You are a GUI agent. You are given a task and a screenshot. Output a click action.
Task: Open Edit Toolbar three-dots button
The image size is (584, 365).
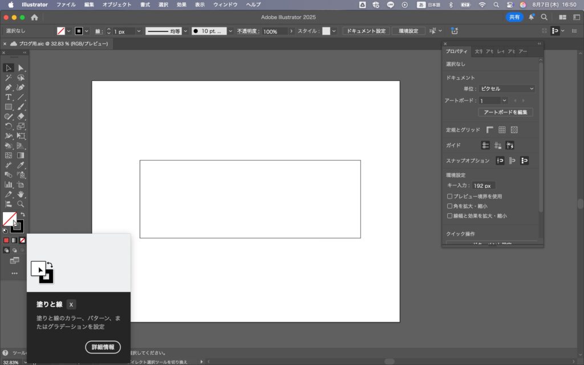pos(14,273)
